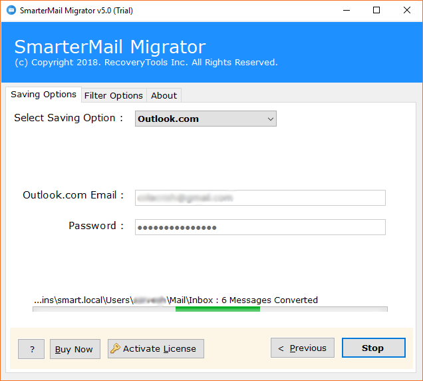
Task: Open the About tab
Action: click(164, 96)
